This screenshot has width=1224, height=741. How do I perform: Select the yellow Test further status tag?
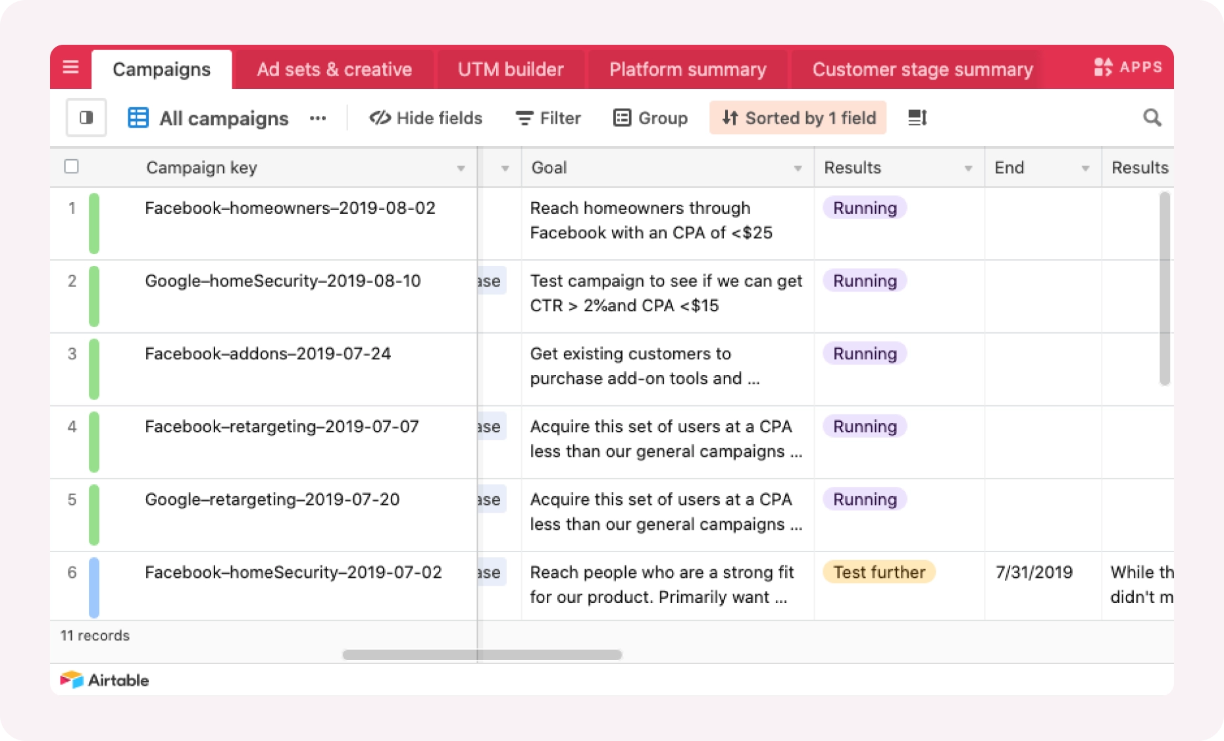tap(879, 572)
